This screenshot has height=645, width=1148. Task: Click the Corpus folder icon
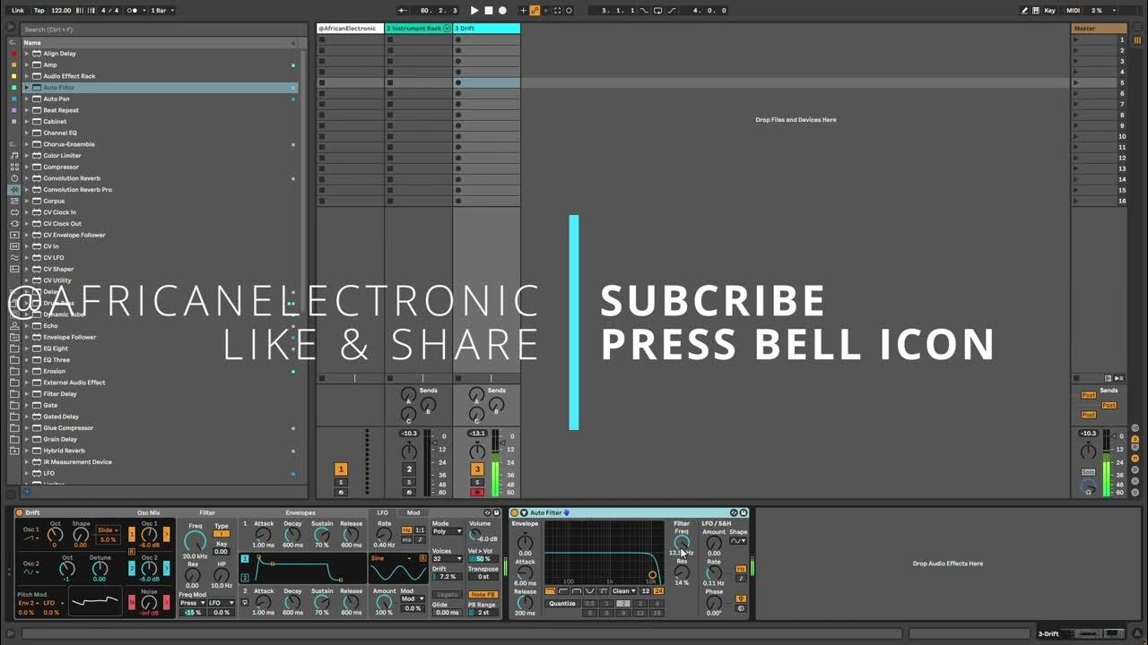click(37, 201)
